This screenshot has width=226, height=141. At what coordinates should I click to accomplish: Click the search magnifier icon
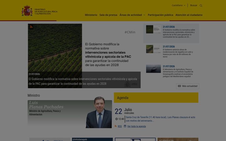201,5
